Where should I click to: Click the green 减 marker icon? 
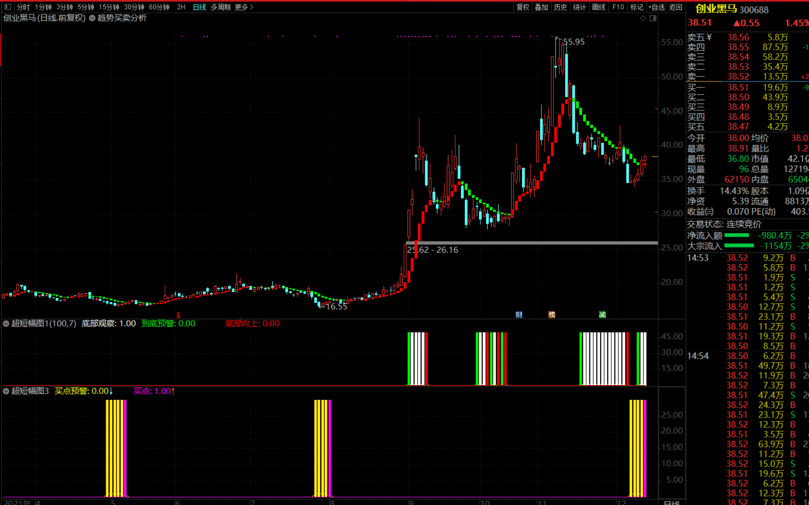click(x=602, y=314)
